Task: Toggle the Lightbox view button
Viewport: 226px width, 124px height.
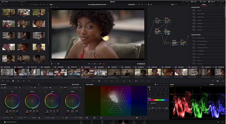Action: [221, 2]
